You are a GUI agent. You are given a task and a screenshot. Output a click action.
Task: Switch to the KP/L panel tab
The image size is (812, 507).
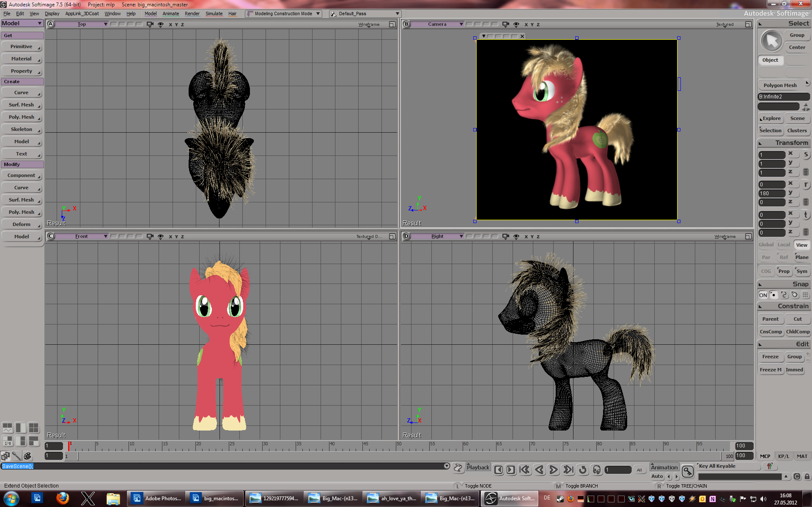[783, 456]
